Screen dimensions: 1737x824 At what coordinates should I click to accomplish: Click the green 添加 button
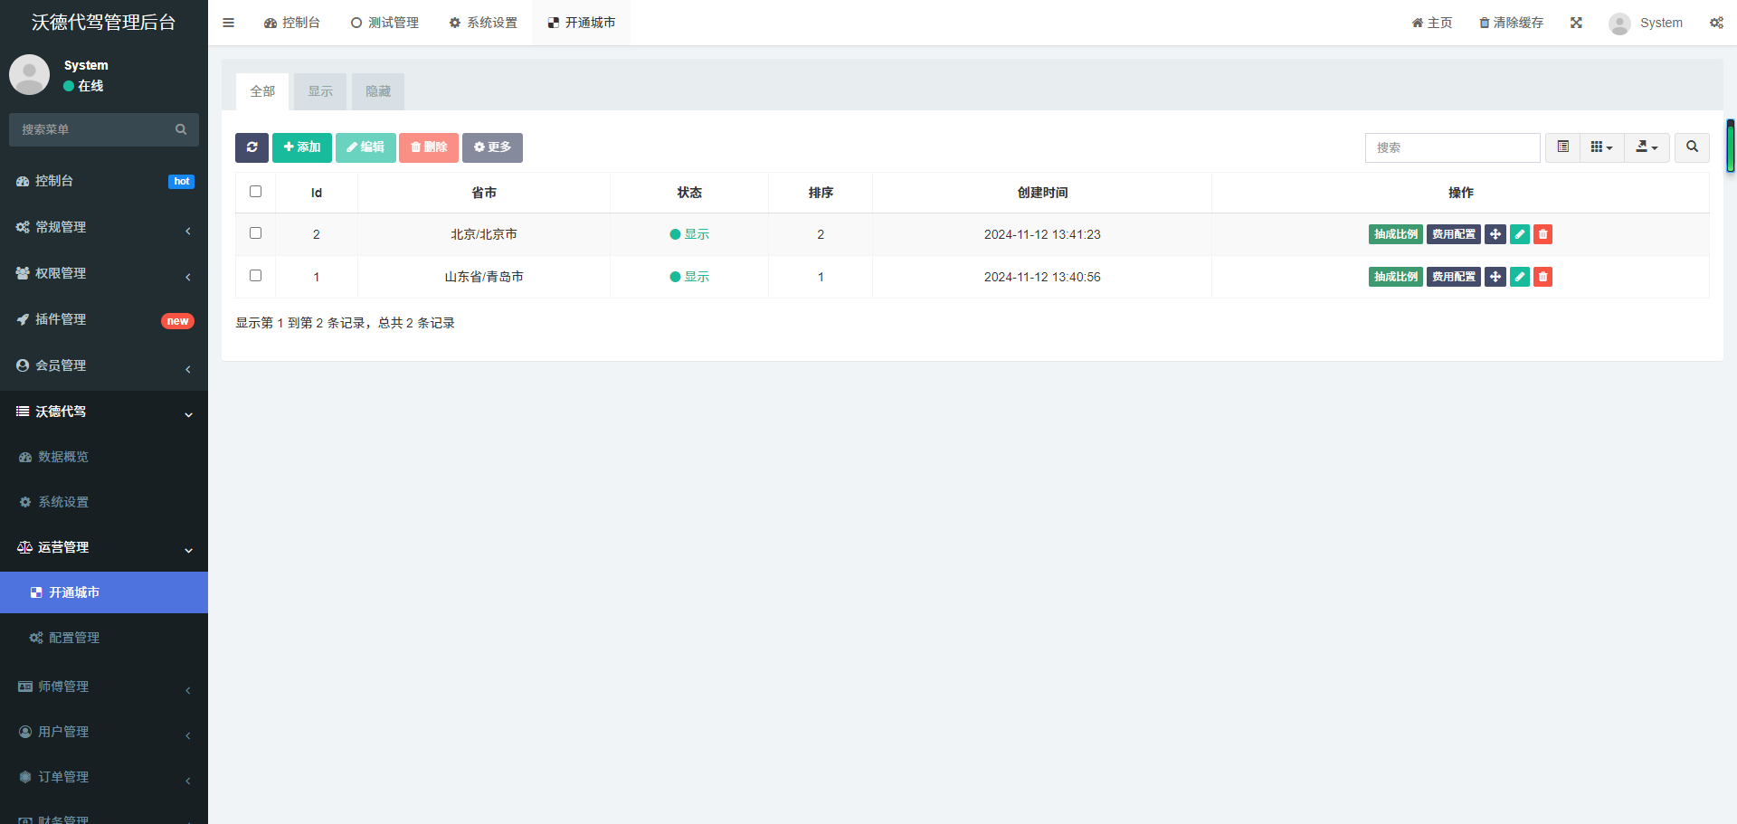pyautogui.click(x=302, y=147)
